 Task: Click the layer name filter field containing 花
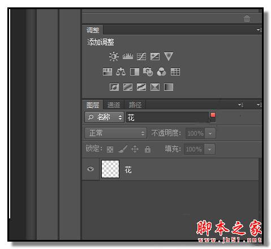[167, 117]
